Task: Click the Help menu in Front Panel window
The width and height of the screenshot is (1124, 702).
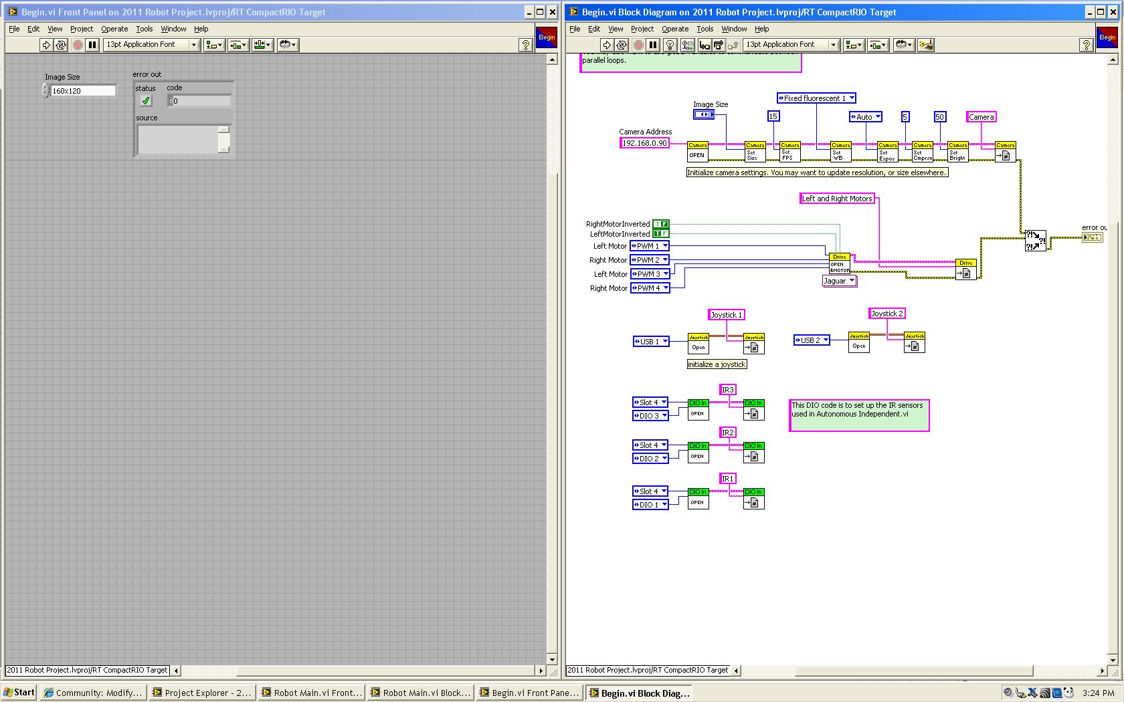Action: [x=201, y=29]
